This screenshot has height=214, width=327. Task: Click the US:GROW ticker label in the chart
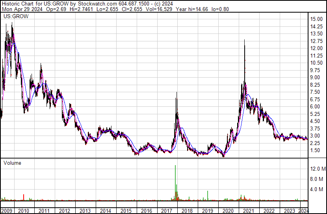pos(16,16)
